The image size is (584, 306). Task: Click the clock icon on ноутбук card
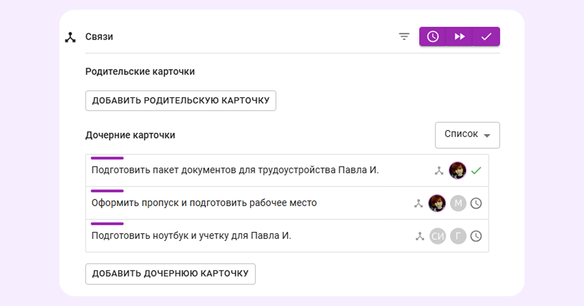coord(476,236)
